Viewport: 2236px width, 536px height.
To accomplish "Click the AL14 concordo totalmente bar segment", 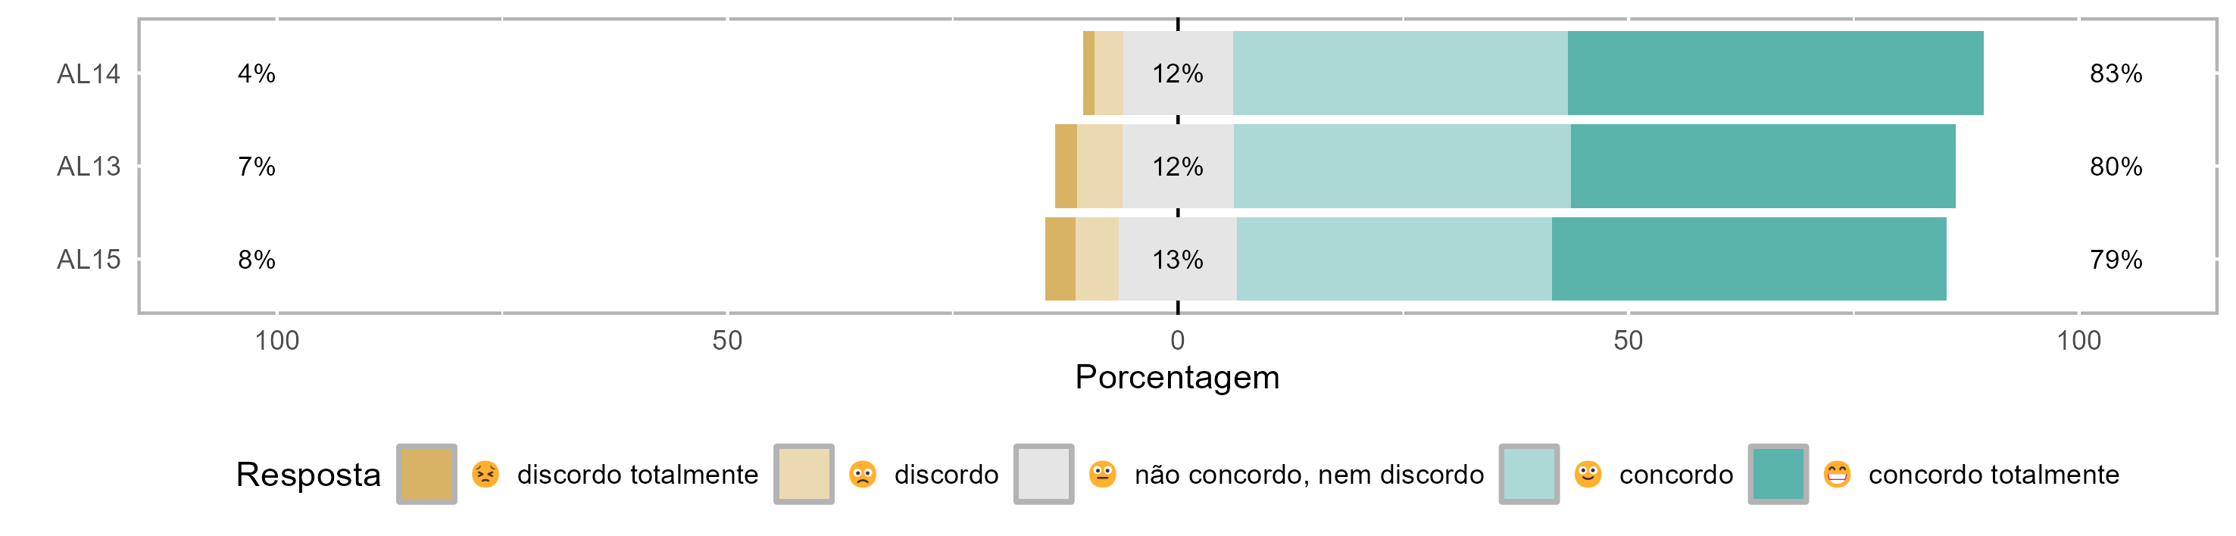I will (x=1775, y=73).
